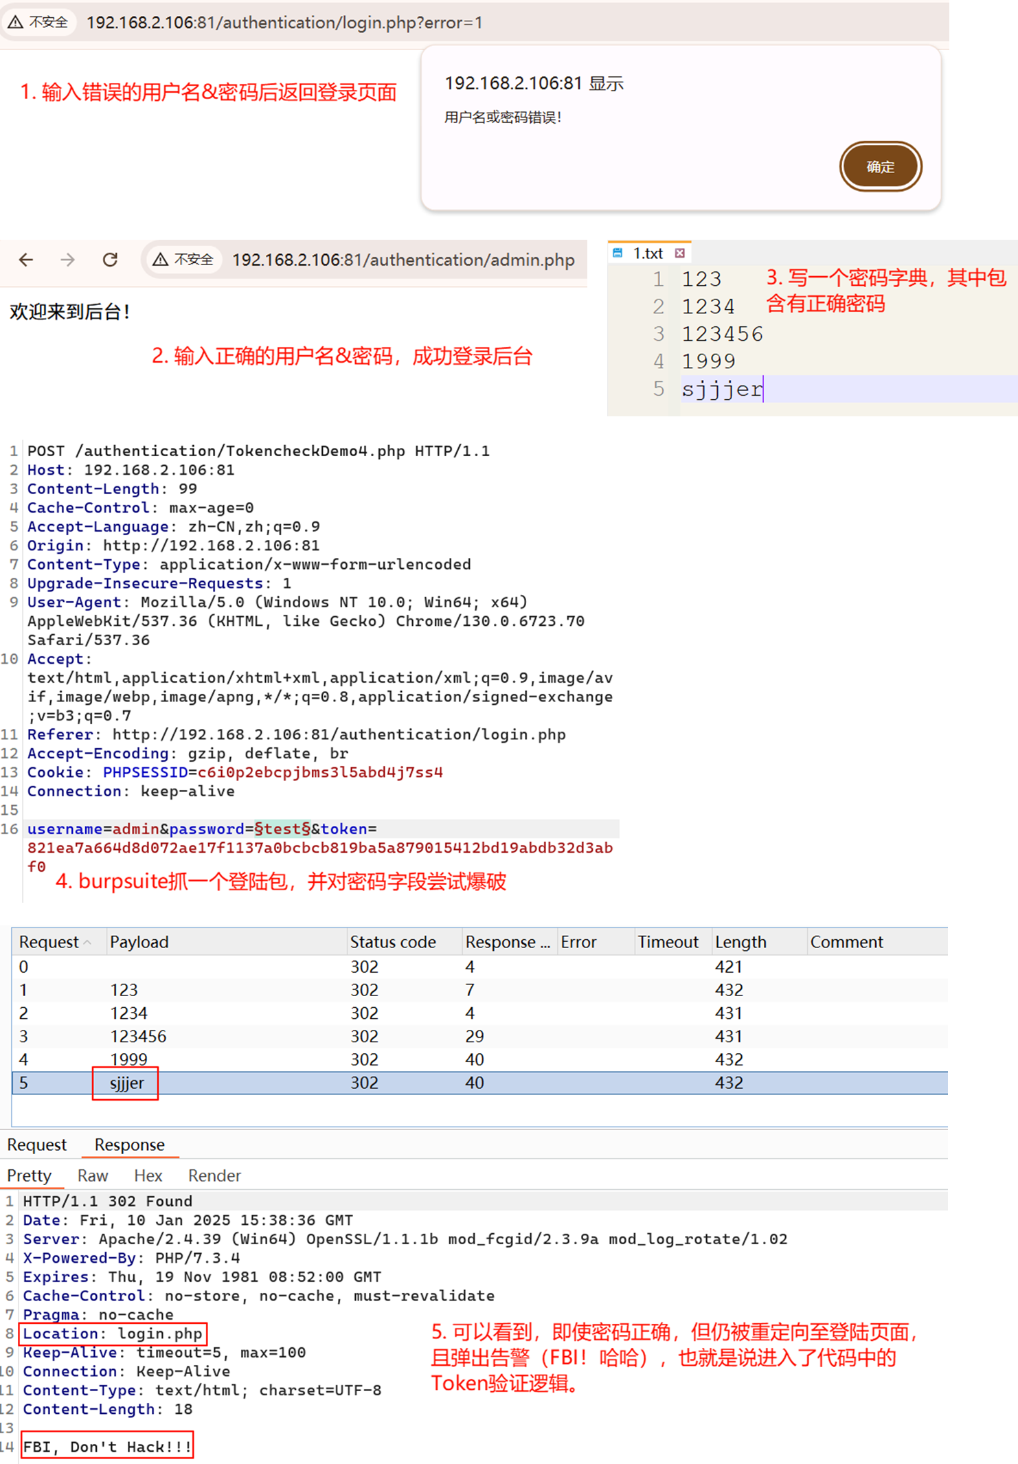Select the baseline request row 0

479,967
